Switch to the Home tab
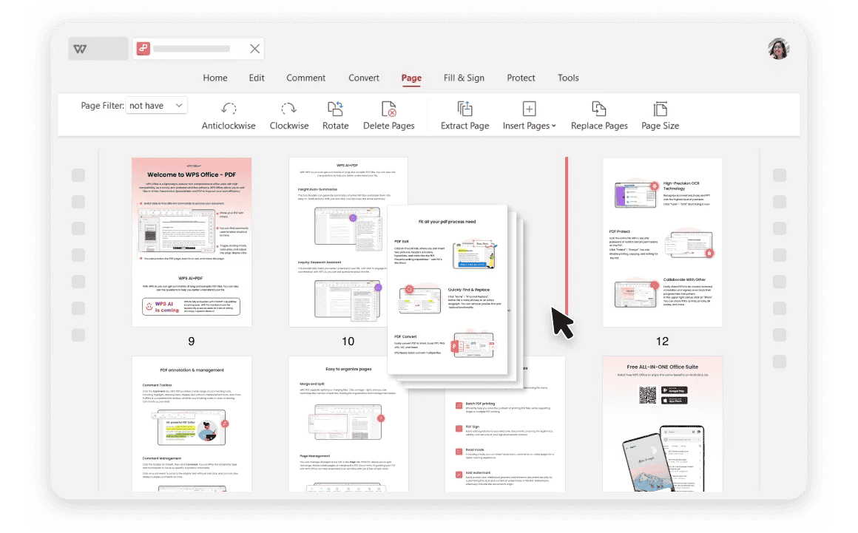858x533 pixels. pos(215,78)
